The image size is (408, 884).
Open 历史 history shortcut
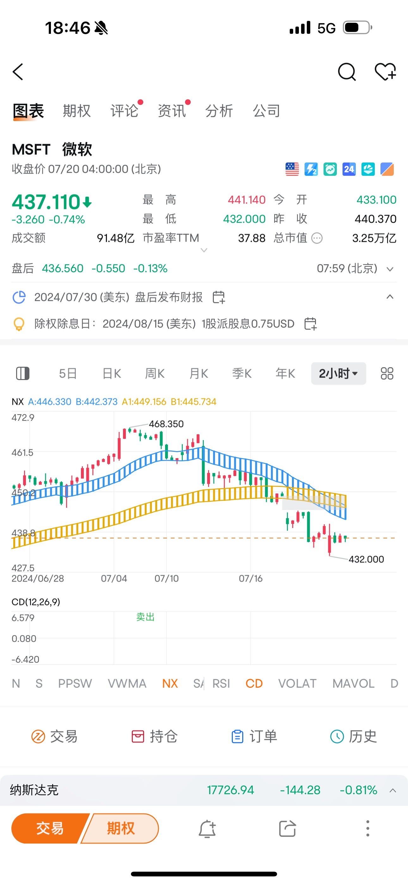click(x=353, y=736)
